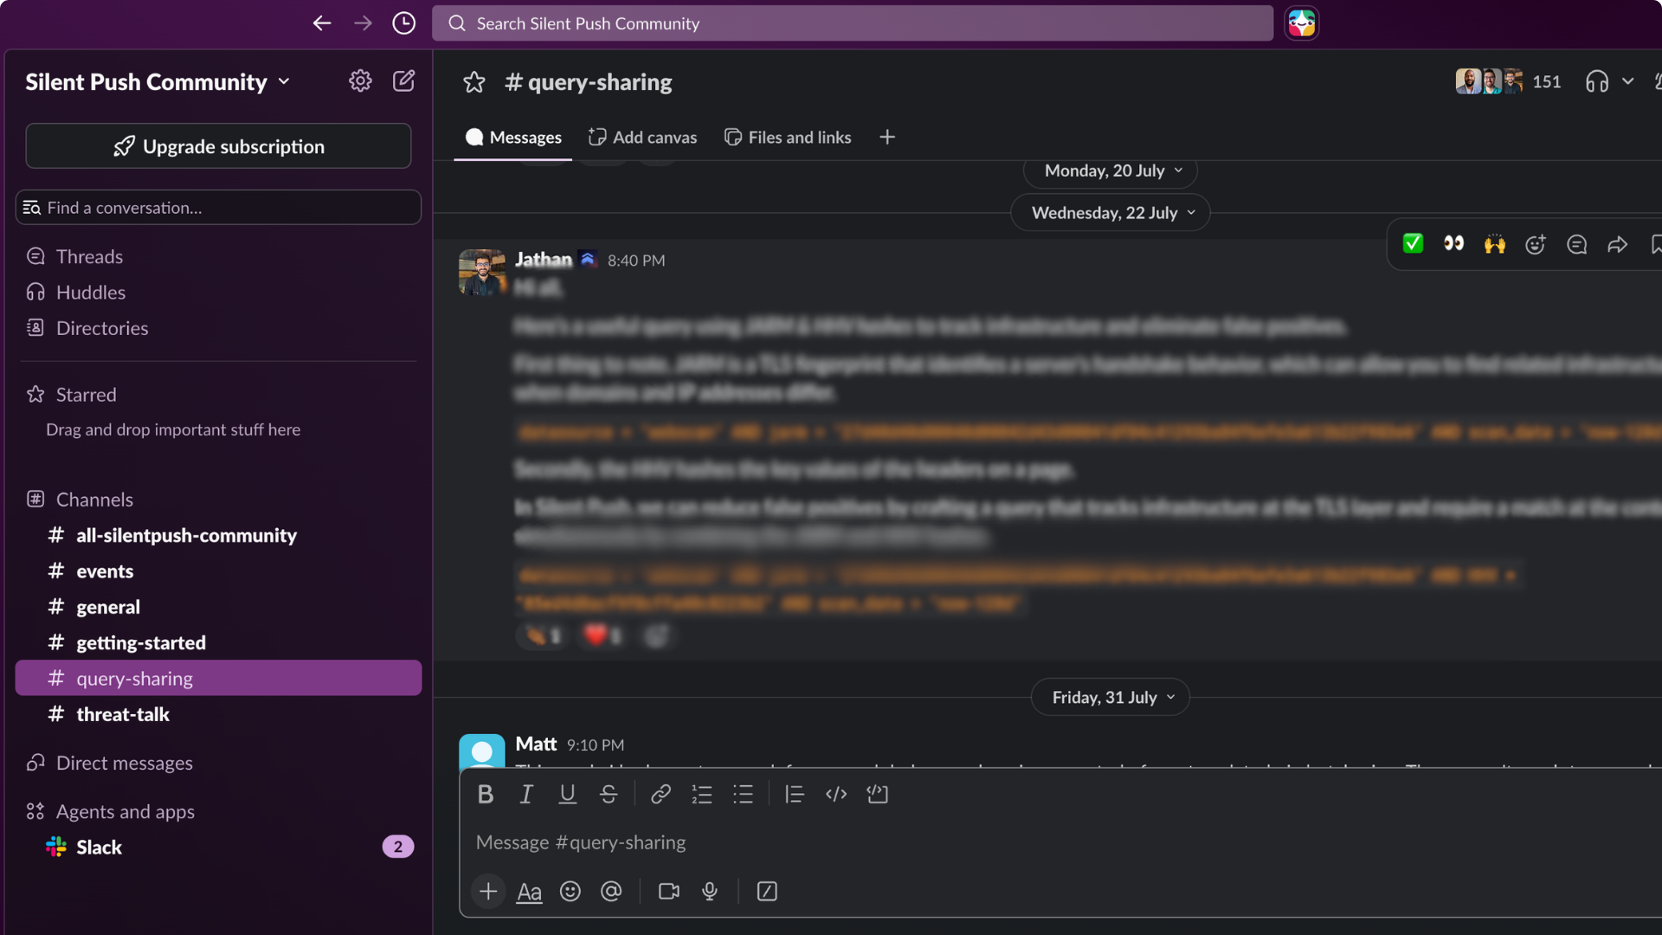Add a new tab with plus
This screenshot has height=935, width=1662.
click(887, 138)
